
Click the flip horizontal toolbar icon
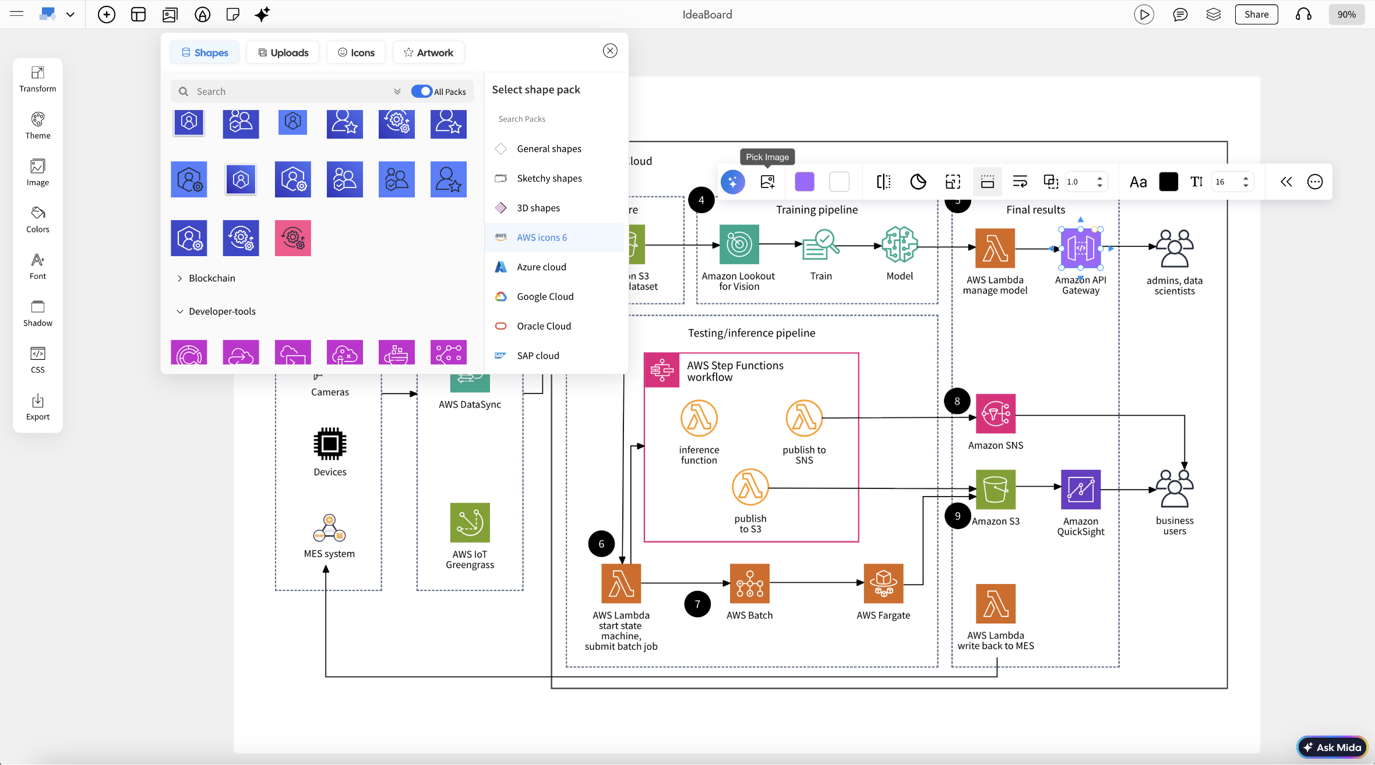883,182
